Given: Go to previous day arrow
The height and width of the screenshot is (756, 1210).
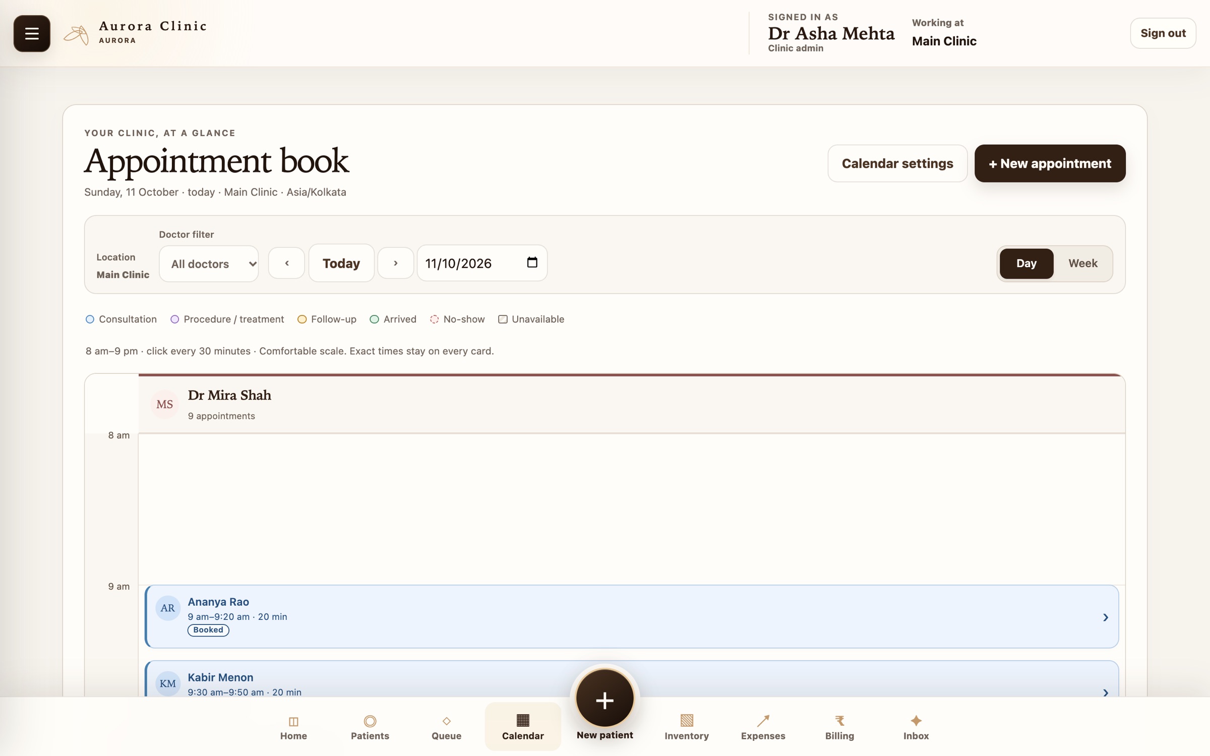Looking at the screenshot, I should pos(286,263).
